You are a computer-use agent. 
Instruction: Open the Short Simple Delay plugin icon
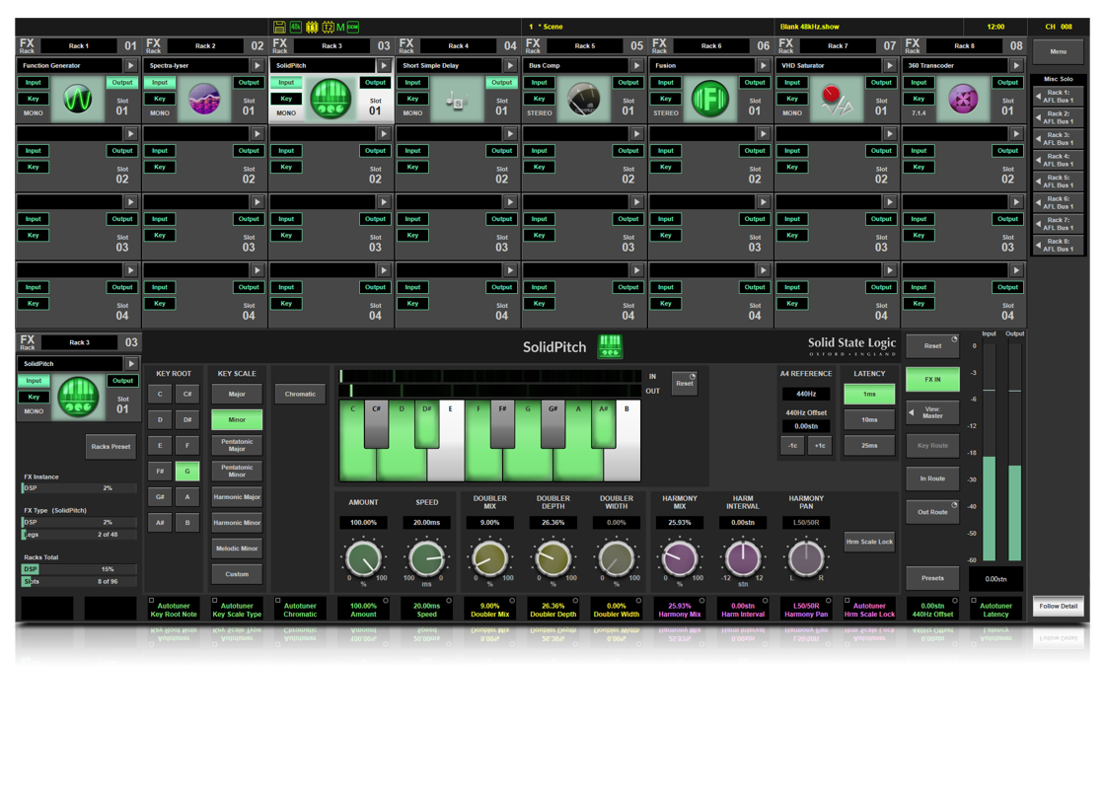[x=457, y=101]
